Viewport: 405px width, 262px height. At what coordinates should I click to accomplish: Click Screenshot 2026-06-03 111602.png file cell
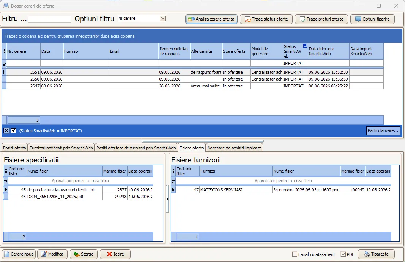(x=306, y=190)
